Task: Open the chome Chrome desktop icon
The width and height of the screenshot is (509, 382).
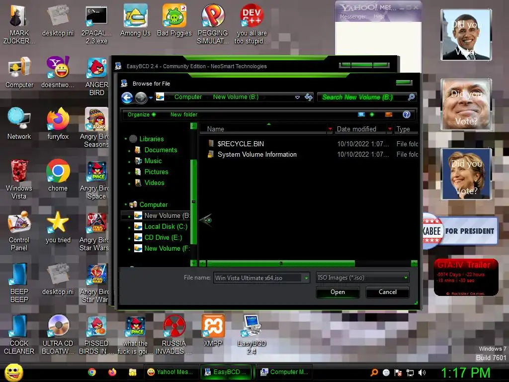Action: 58,176
